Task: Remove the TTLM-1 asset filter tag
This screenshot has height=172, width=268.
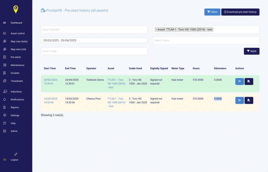Action: (x=156, y=30)
